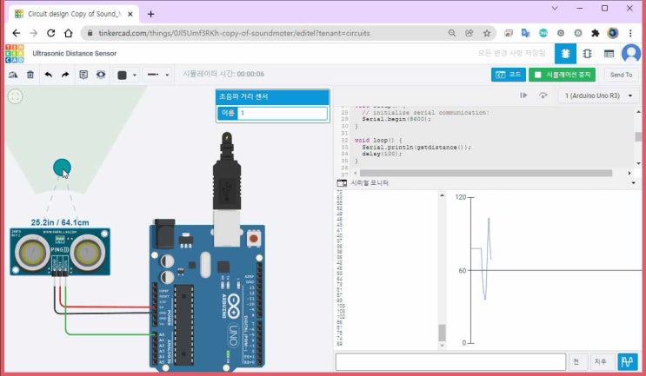Select the teal target object ball
646x376 pixels.
[62, 168]
